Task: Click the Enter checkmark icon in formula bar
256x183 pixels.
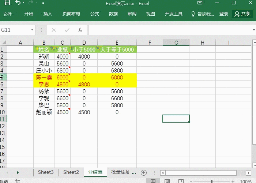Action: click(x=67, y=30)
